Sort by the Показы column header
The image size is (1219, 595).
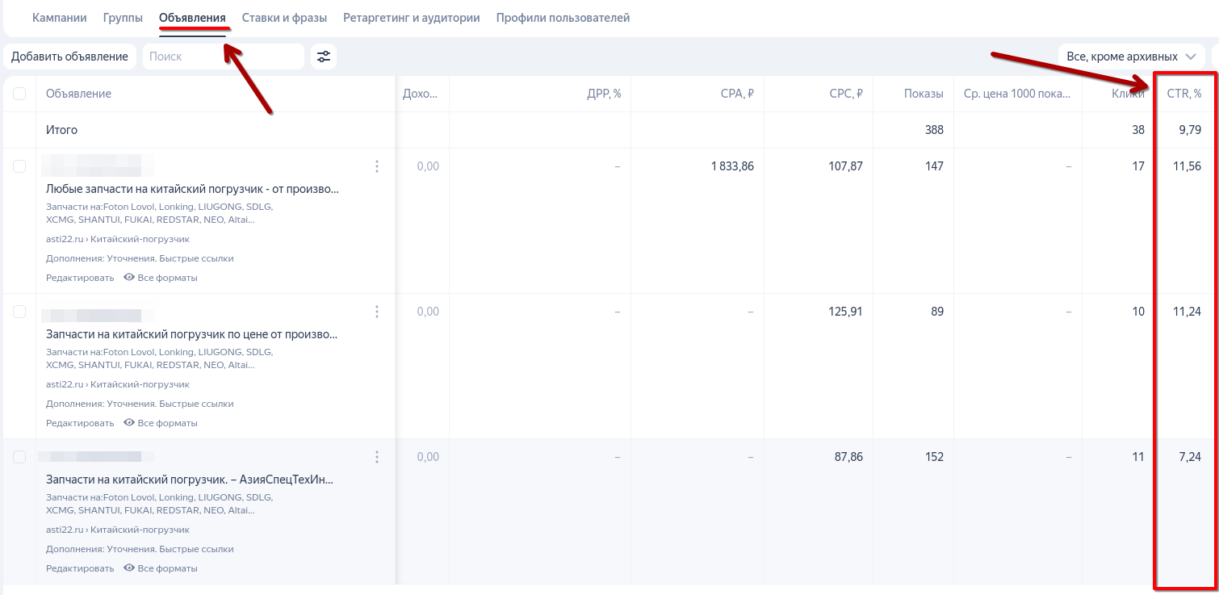click(924, 94)
